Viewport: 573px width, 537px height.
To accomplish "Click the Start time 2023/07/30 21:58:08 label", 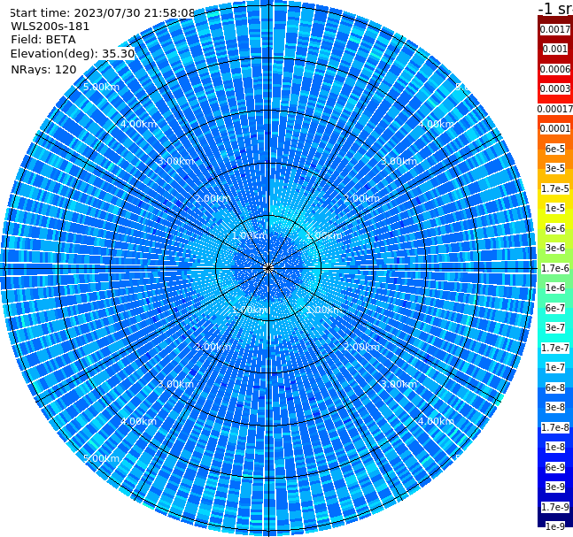I will (102, 12).
